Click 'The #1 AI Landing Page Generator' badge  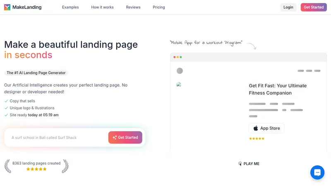36,73
